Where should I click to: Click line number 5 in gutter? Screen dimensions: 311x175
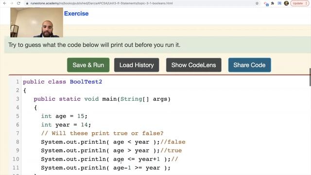click(x=17, y=116)
